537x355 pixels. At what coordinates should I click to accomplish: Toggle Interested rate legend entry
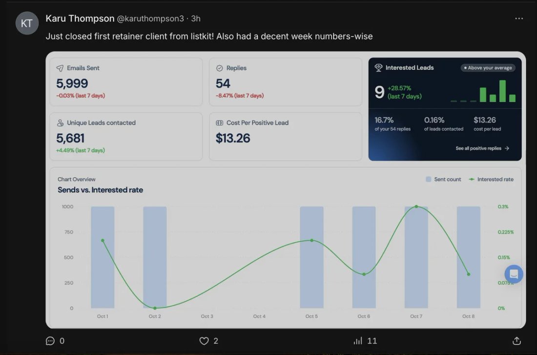[491, 180]
